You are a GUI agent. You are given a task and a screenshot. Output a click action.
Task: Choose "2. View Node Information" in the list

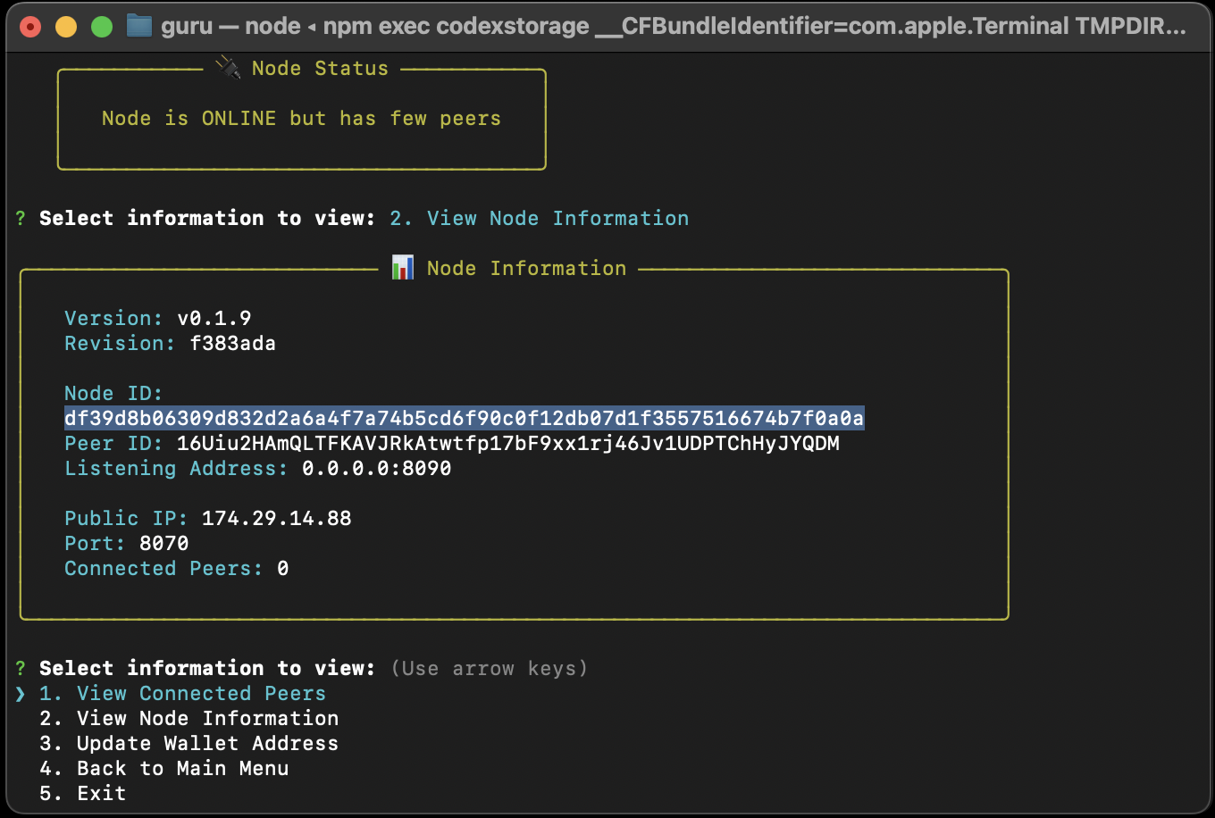point(189,719)
